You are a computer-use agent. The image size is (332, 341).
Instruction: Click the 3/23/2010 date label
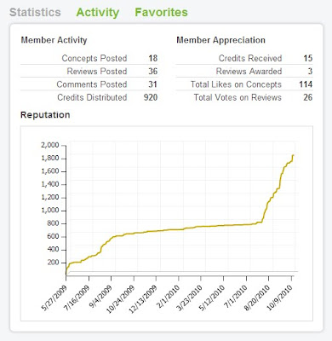[x=189, y=298]
